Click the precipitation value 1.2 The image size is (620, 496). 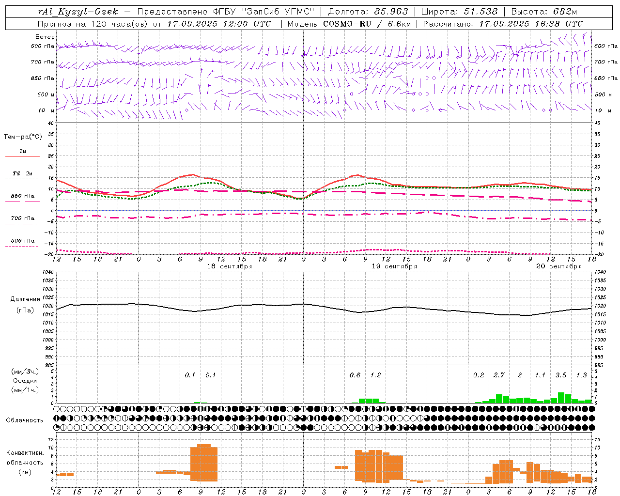click(376, 375)
